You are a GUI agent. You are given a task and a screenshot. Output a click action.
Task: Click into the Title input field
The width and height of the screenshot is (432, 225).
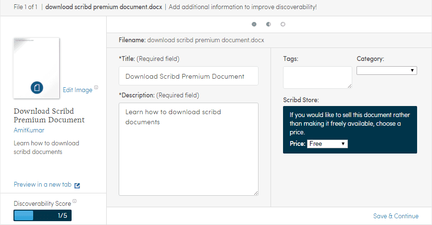click(188, 76)
